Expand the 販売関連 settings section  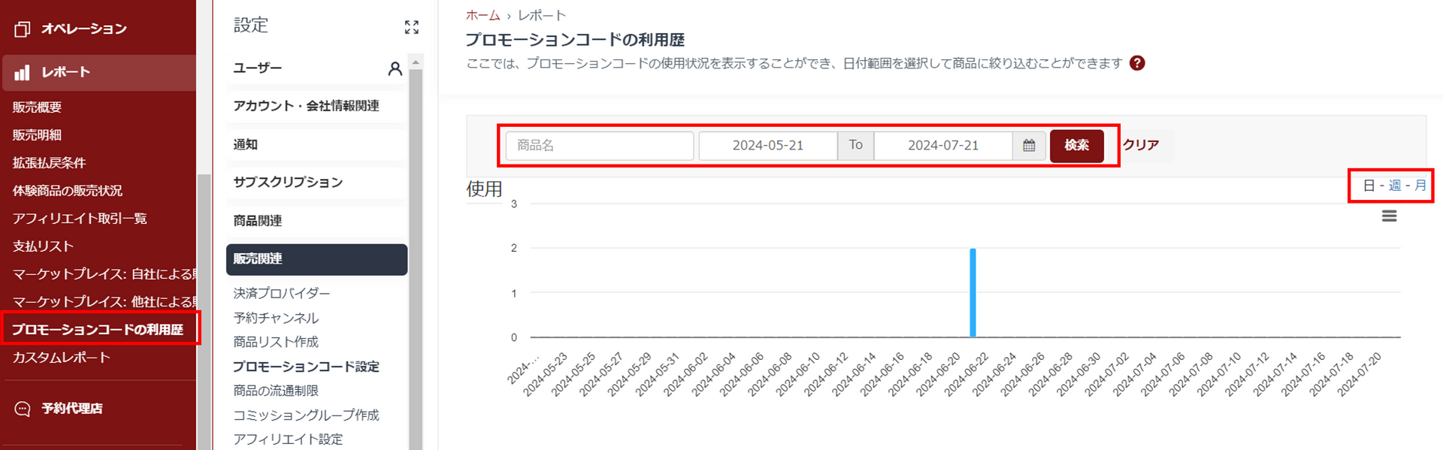[316, 259]
